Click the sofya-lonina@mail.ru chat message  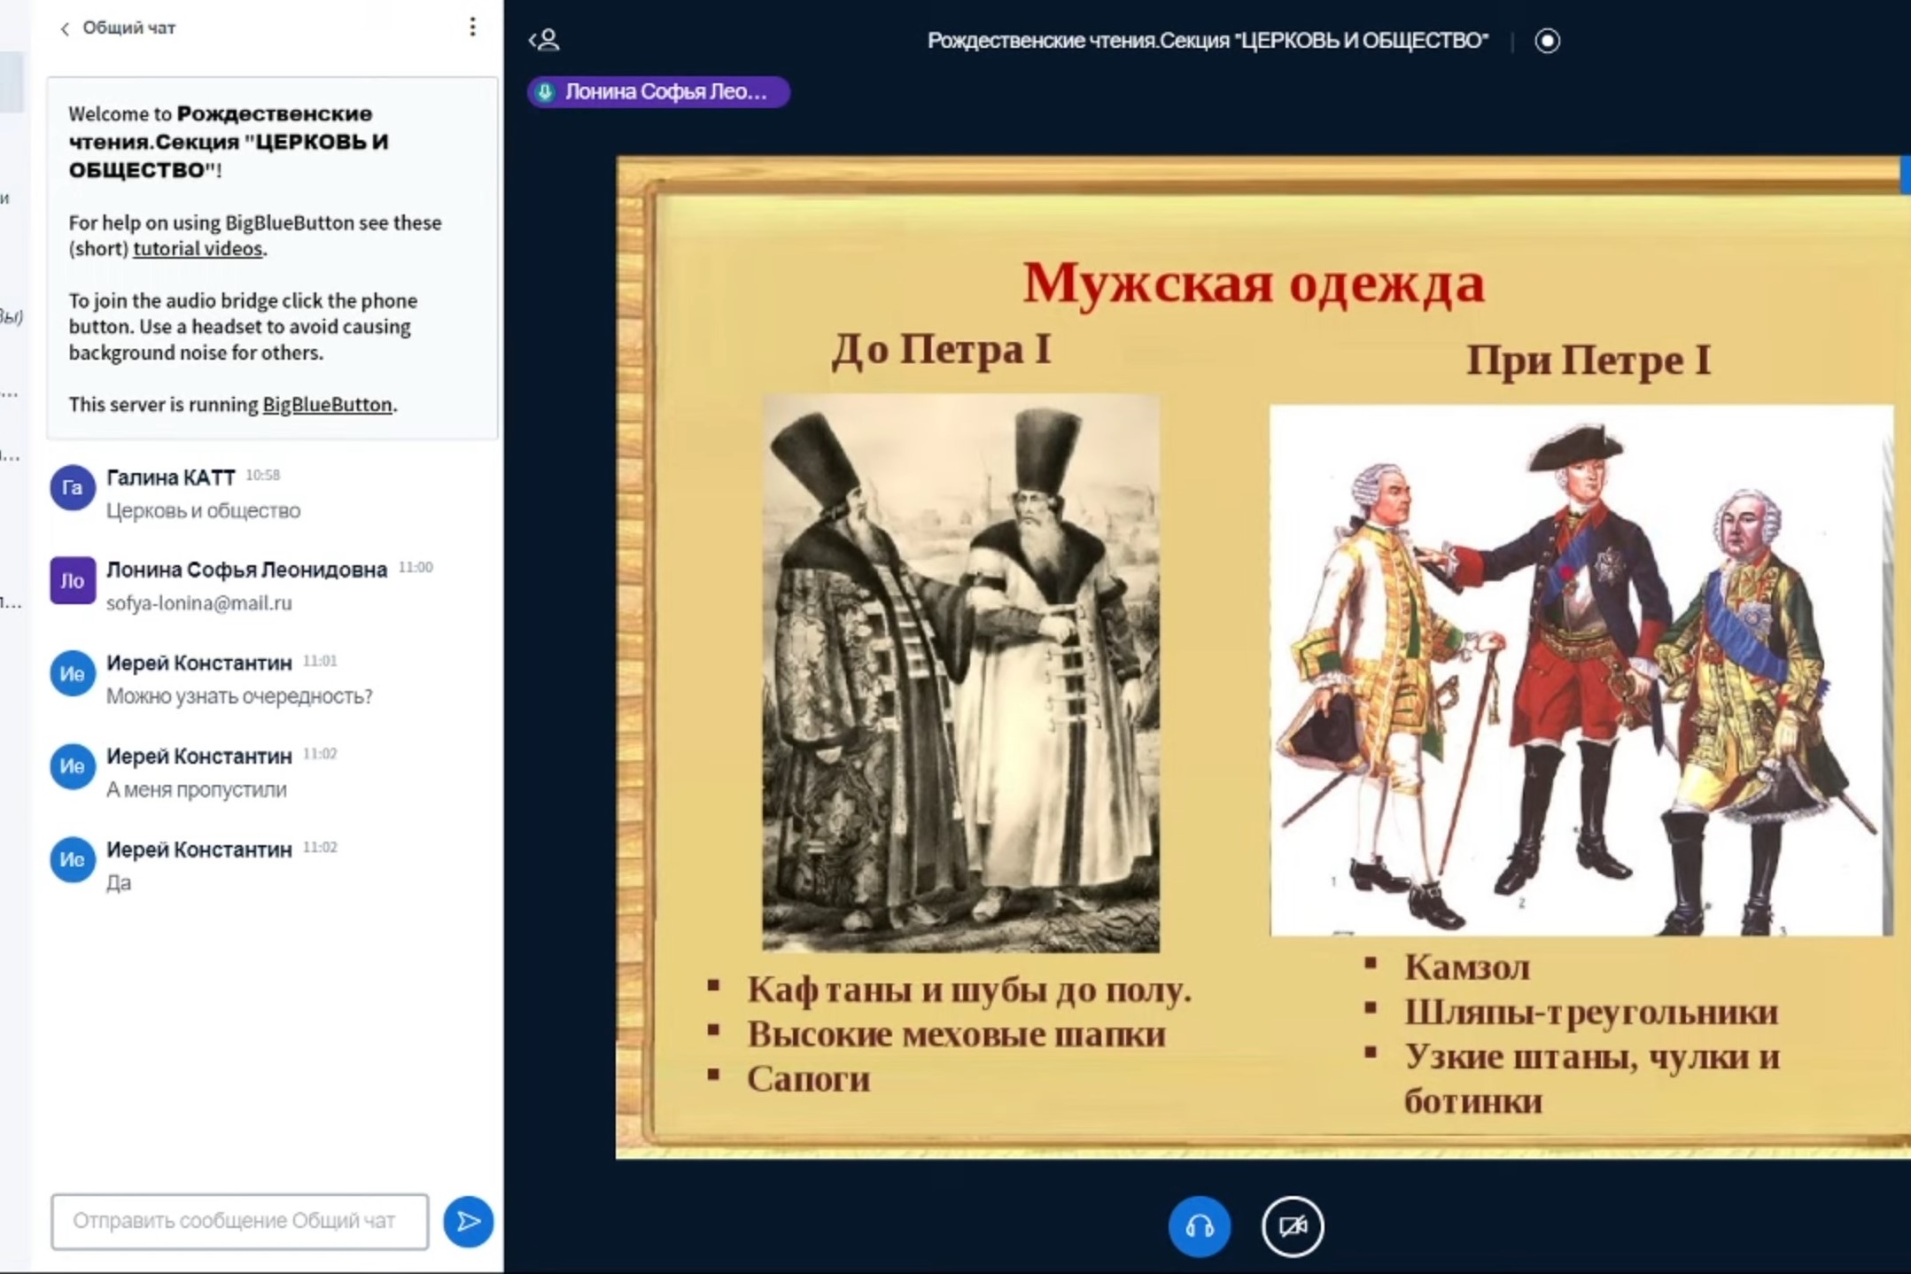[x=199, y=603]
